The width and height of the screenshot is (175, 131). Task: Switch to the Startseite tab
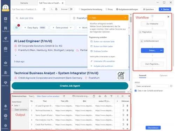[x=24, y=3]
